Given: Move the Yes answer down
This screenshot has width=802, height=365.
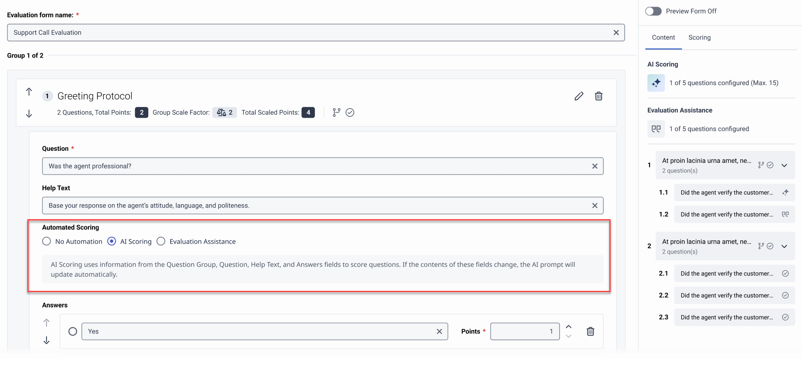Looking at the screenshot, I should pos(46,340).
